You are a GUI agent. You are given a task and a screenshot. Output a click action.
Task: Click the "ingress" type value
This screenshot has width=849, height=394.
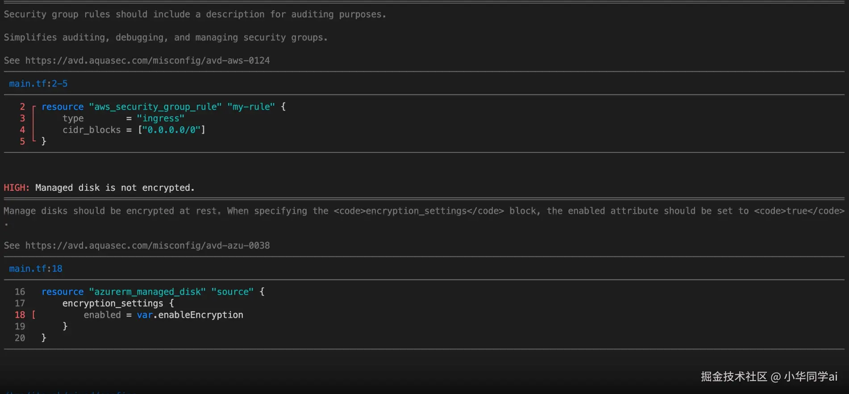(x=160, y=119)
